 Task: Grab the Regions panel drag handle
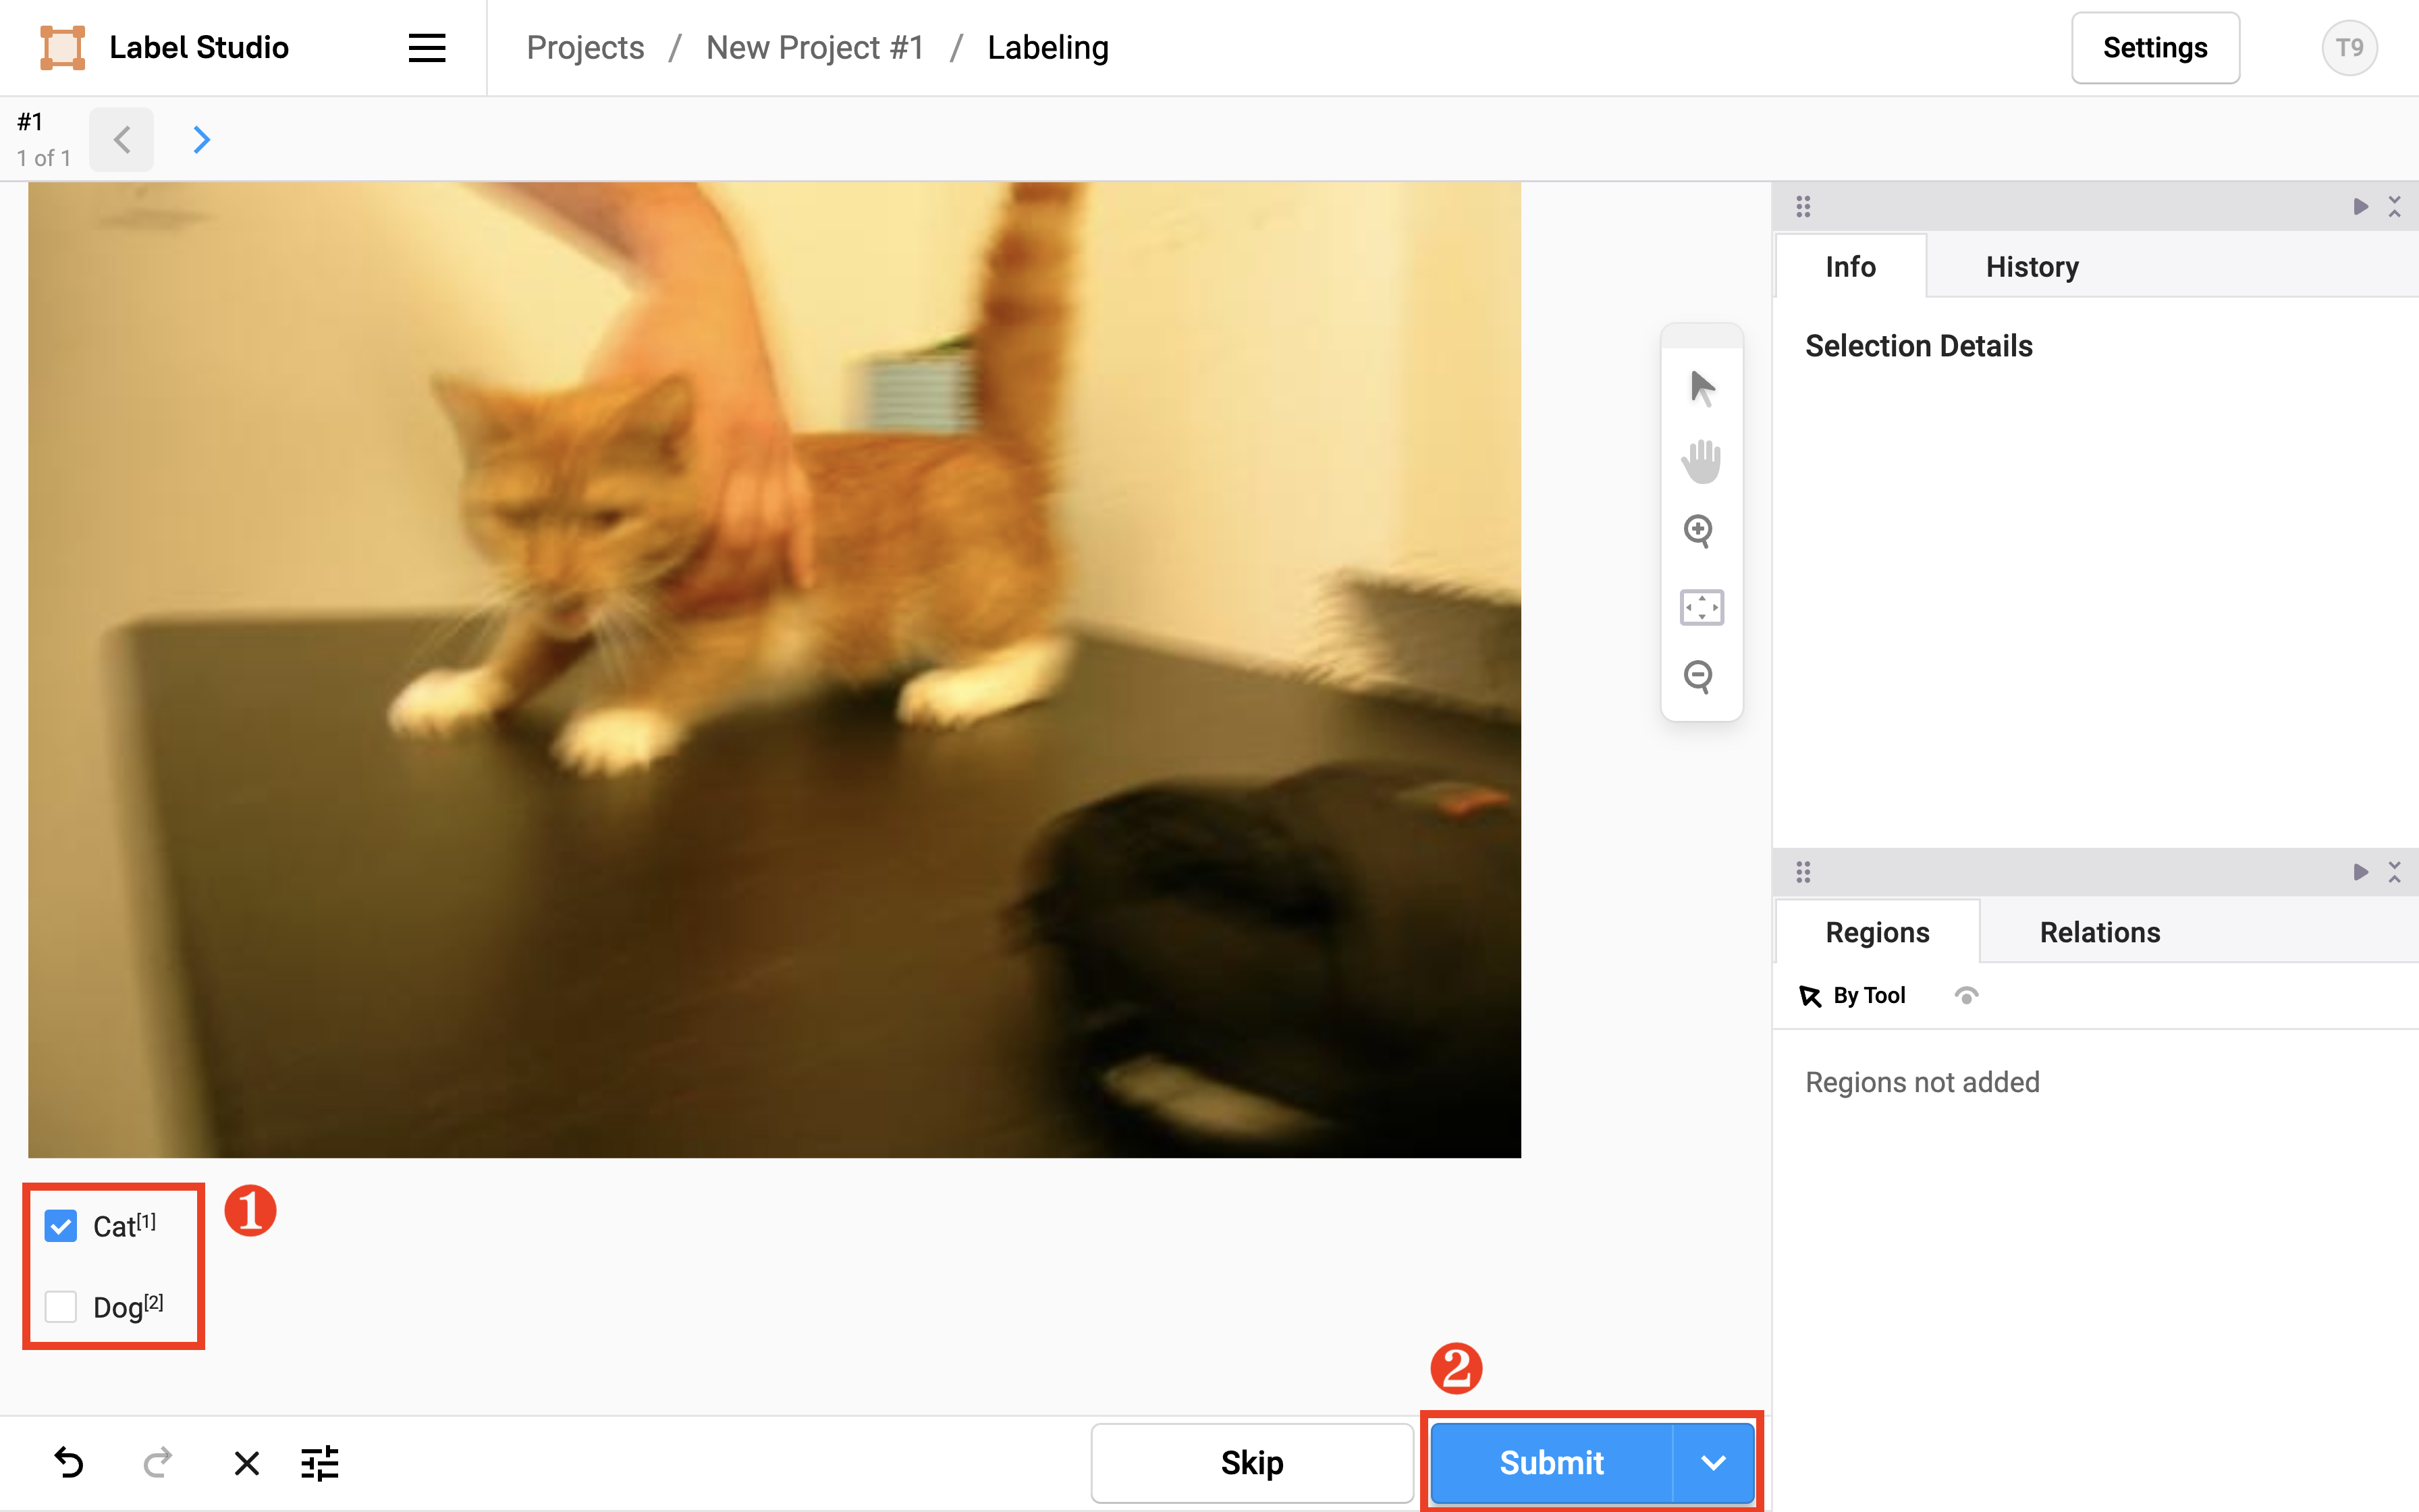pyautogui.click(x=1803, y=872)
